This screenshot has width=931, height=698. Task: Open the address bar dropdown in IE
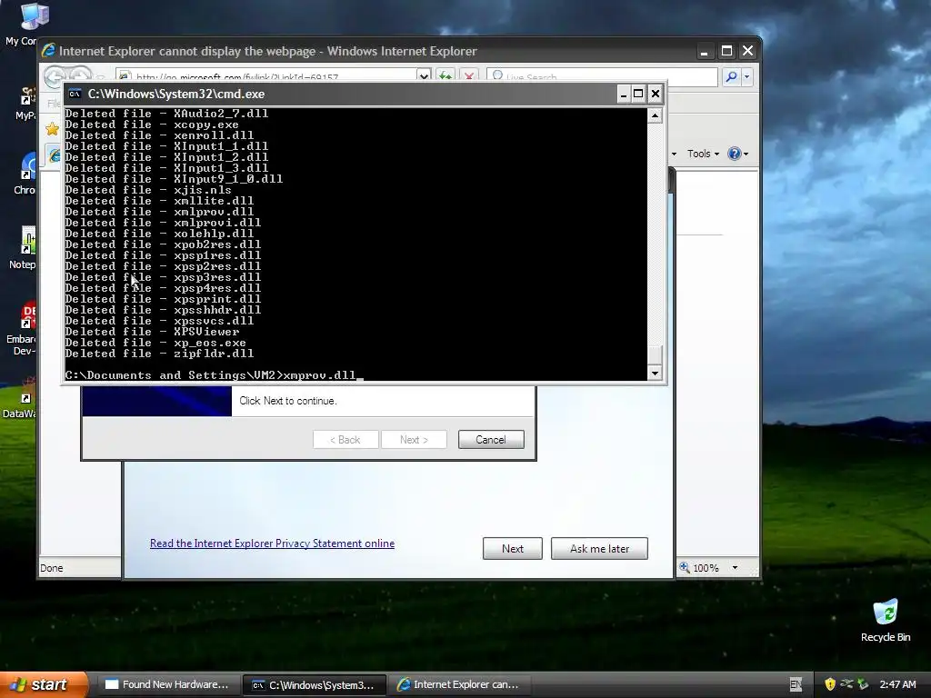[x=424, y=76]
